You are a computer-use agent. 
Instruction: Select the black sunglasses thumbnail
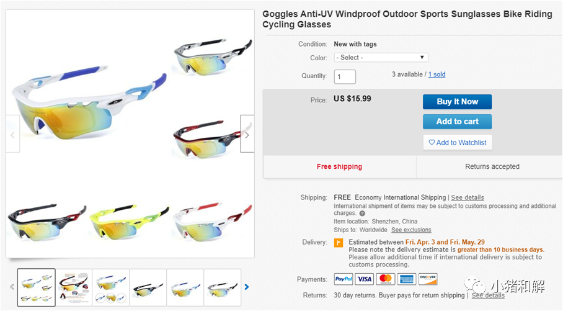(x=148, y=287)
